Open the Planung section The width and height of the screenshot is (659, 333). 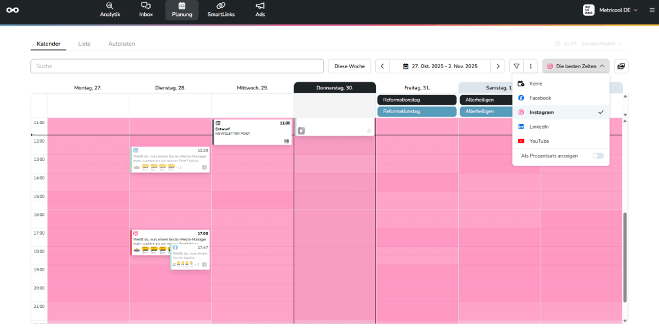pos(182,10)
